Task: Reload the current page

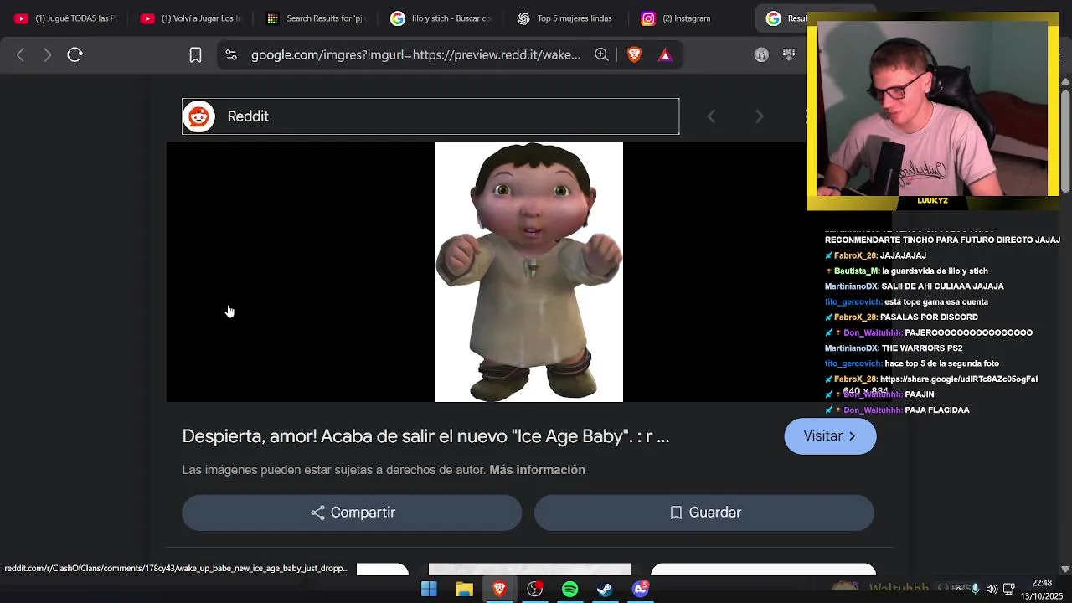Action: pyautogui.click(x=75, y=54)
